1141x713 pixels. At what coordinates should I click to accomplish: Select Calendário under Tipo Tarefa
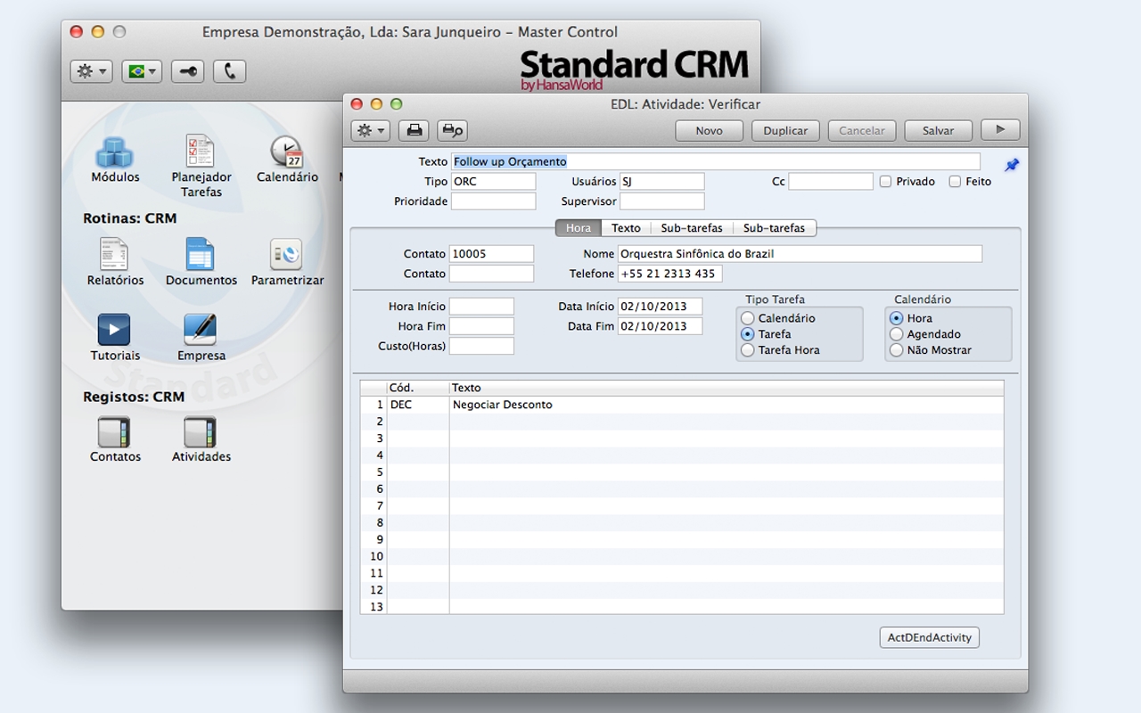click(748, 318)
